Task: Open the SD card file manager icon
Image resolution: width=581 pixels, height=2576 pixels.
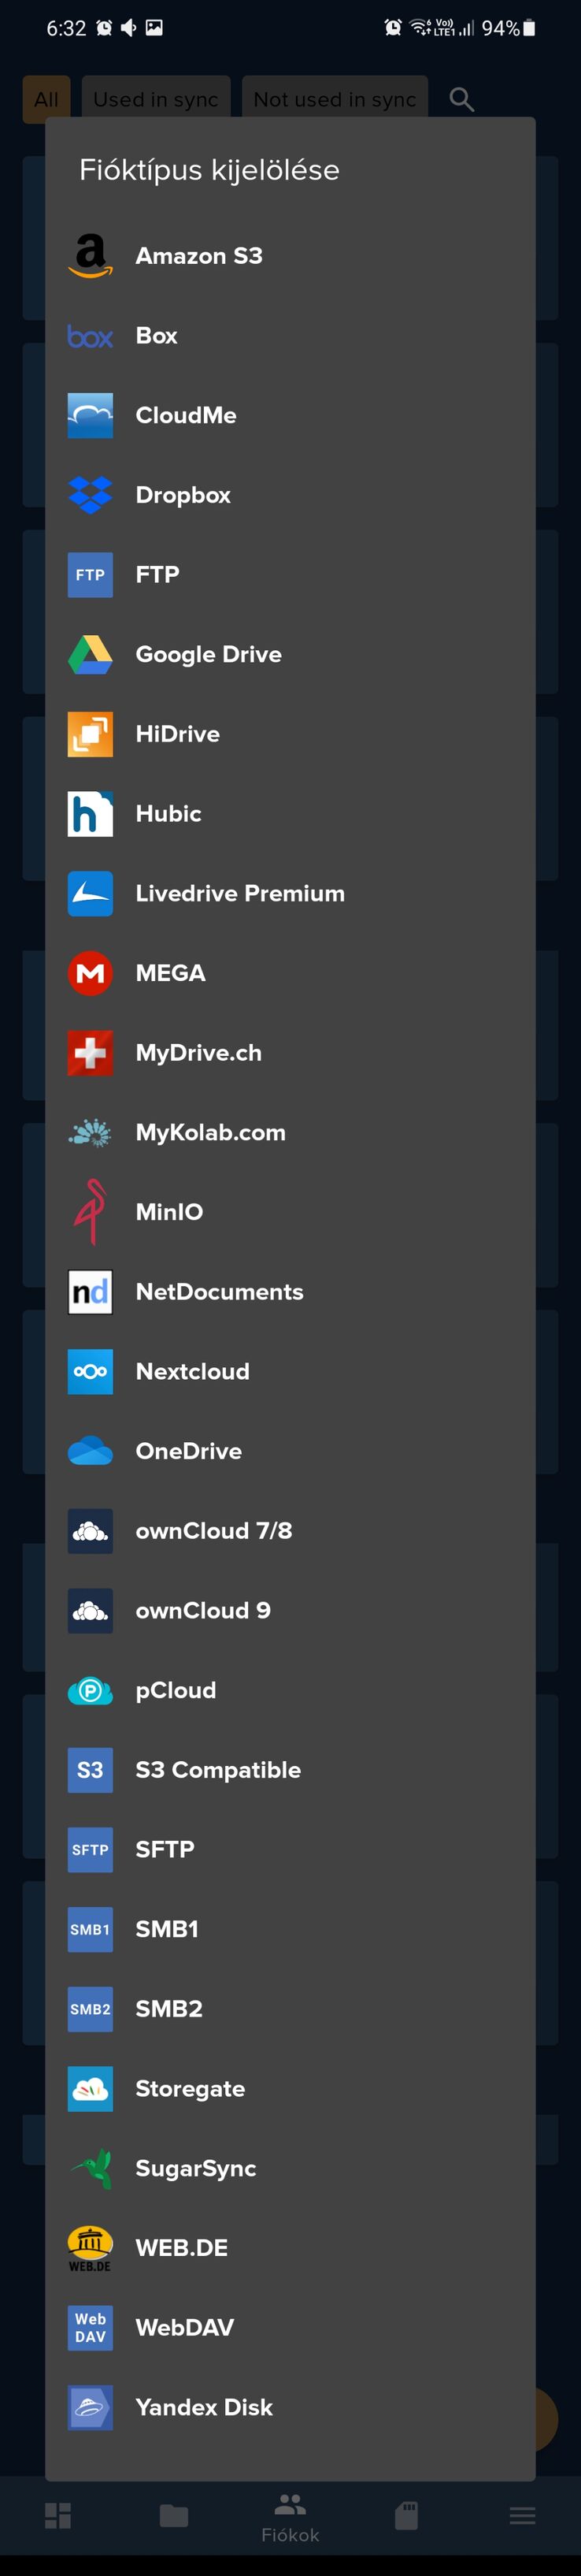Action: click(406, 2516)
